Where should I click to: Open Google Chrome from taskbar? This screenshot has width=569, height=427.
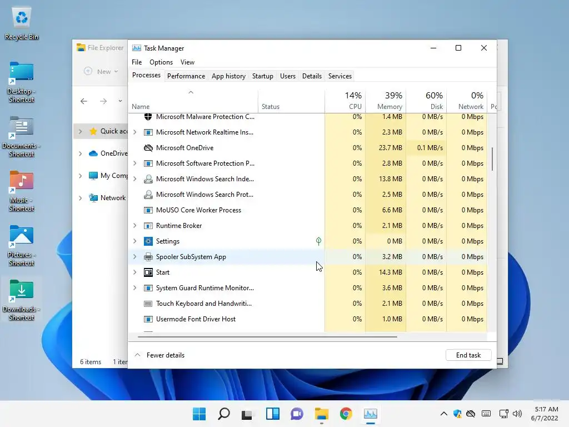click(346, 414)
